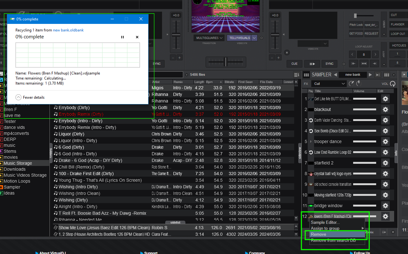The image size is (408, 254).
Task: Toggle the TELLYVISUALS video effect
Action: coord(239,38)
